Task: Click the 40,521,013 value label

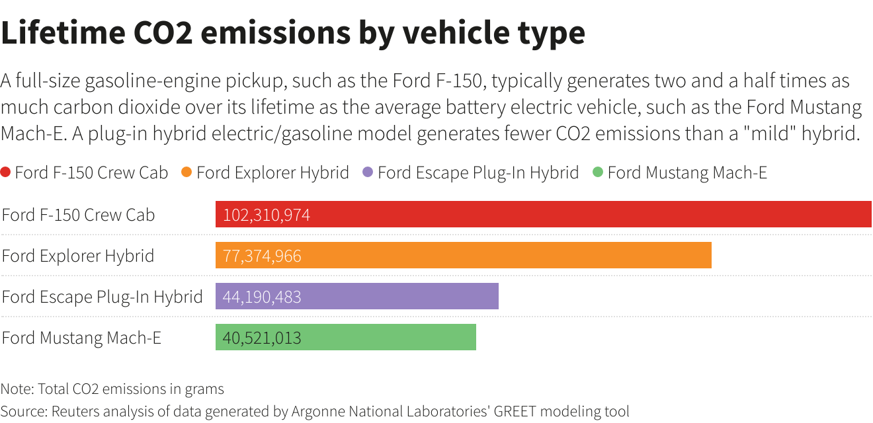Action: (262, 338)
